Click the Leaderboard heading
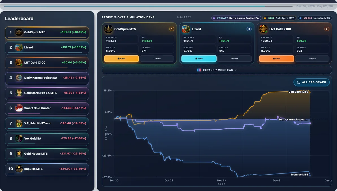337x191 pixels. pos(19,18)
